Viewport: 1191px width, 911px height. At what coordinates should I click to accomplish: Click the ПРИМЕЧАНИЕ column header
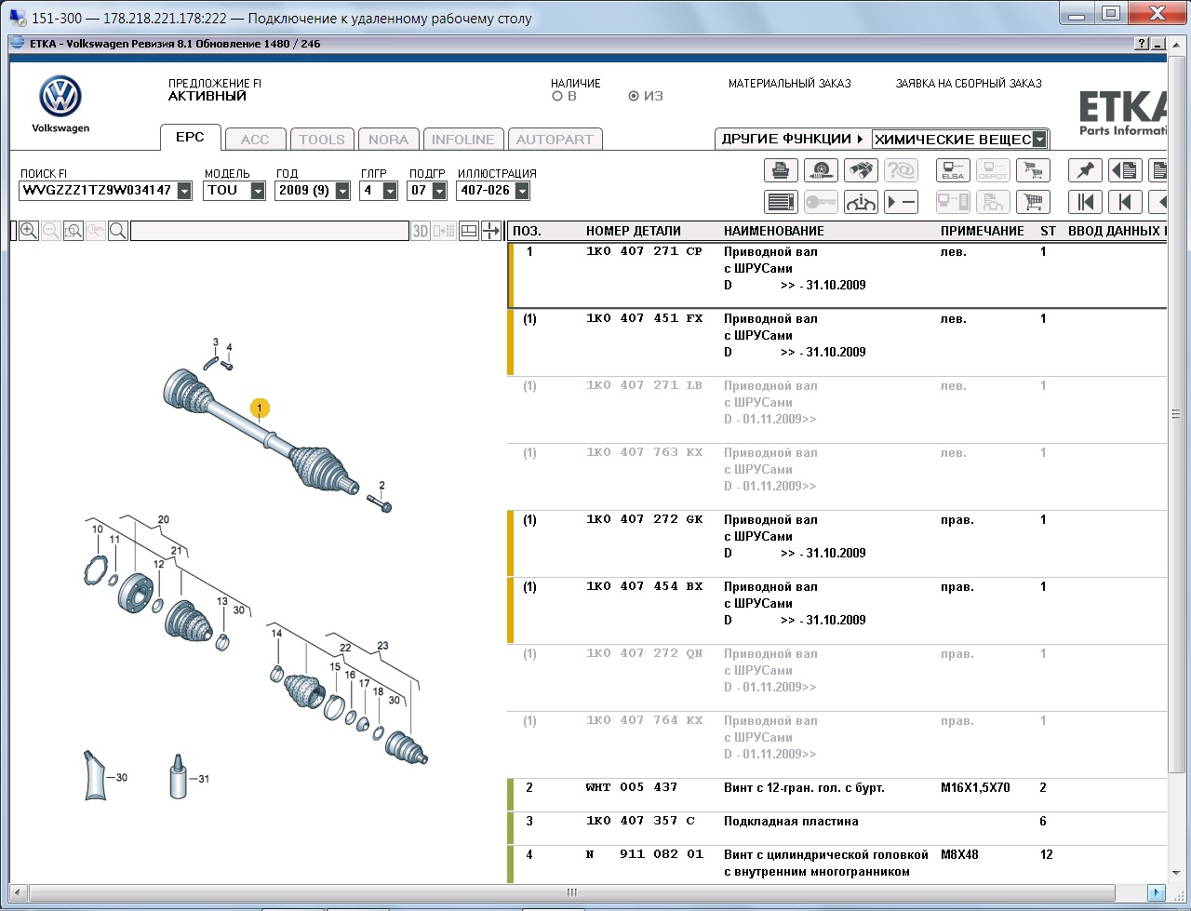pos(983,231)
